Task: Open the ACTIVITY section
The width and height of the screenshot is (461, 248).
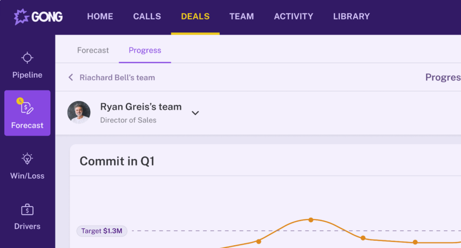Action: click(294, 16)
